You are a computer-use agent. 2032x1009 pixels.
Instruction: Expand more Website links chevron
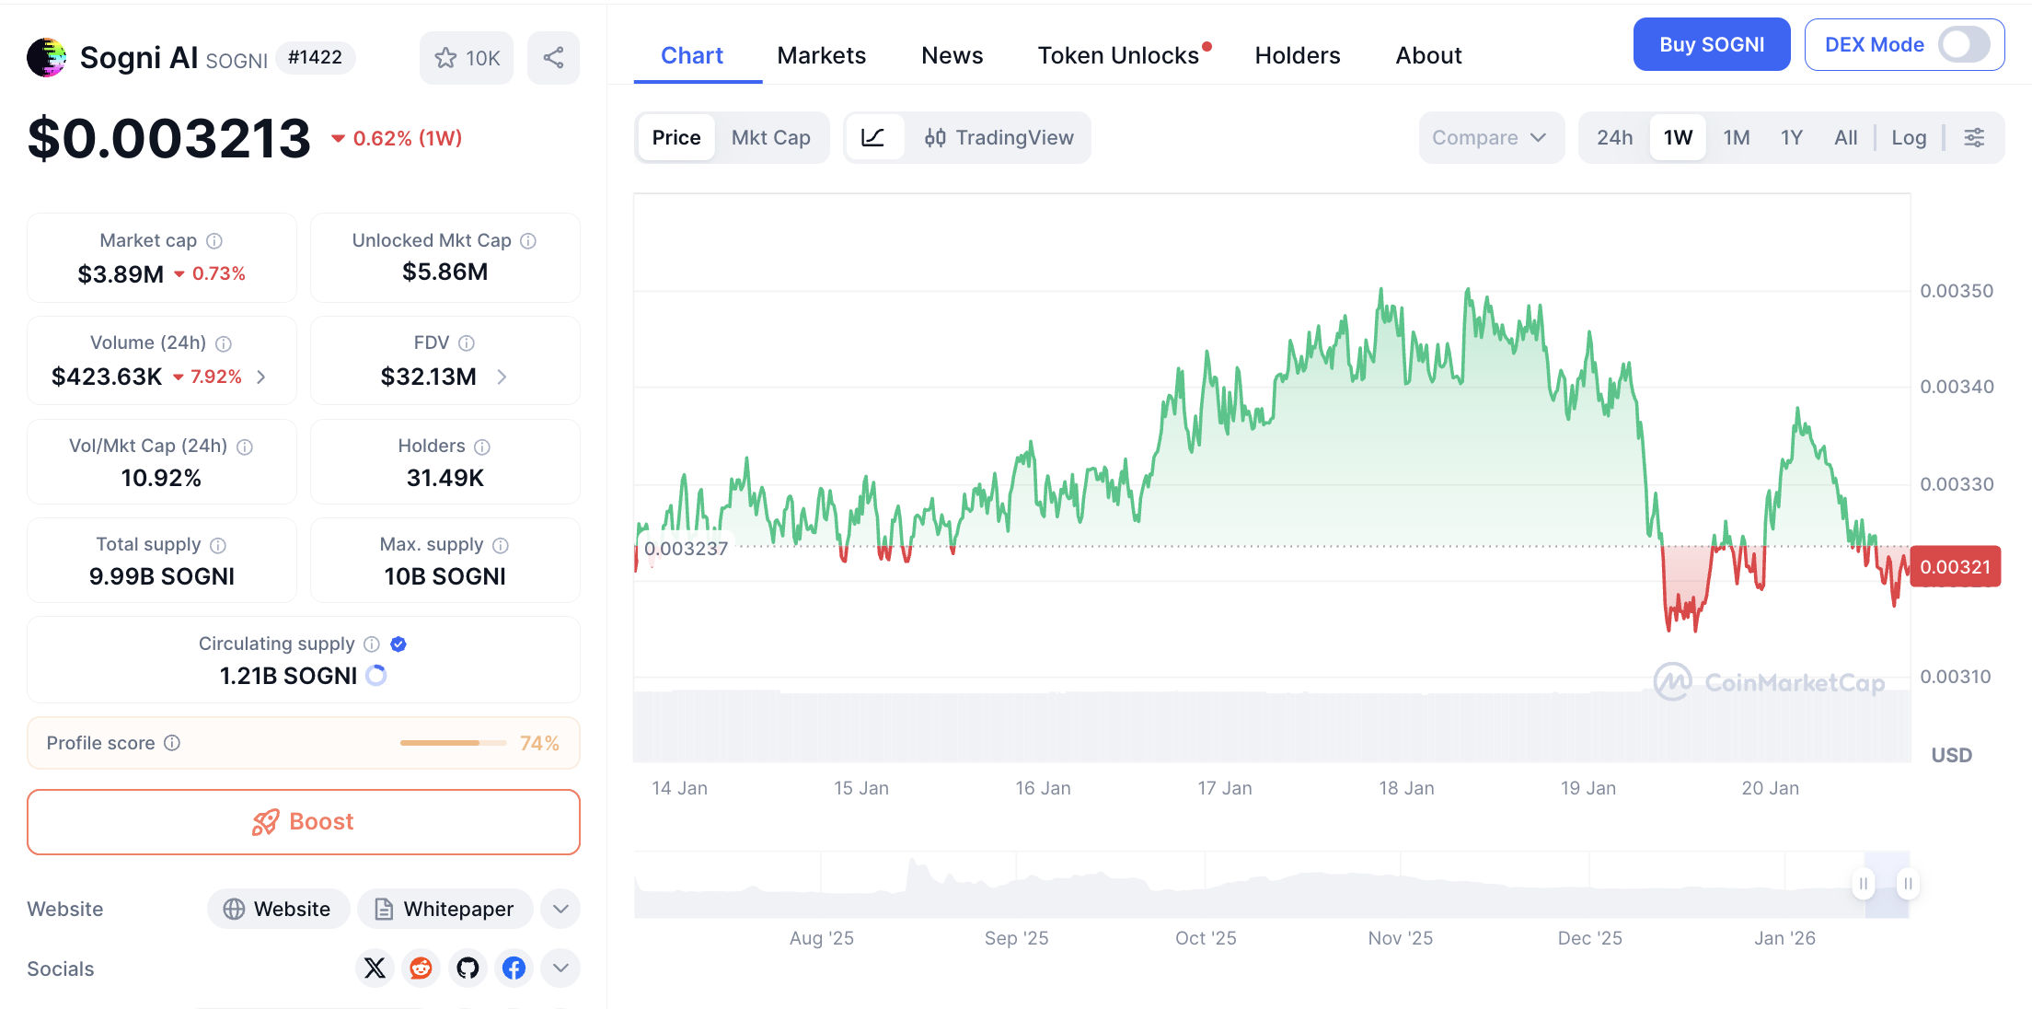[x=560, y=909]
